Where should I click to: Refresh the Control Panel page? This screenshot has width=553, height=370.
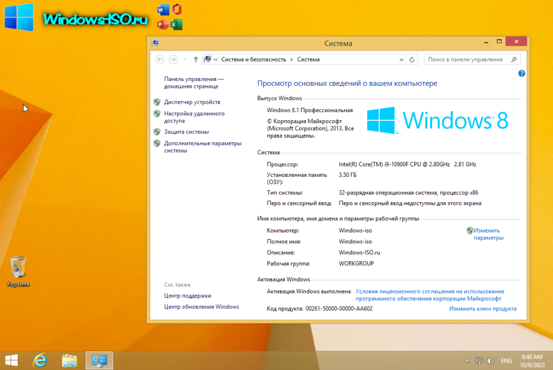[x=412, y=59]
